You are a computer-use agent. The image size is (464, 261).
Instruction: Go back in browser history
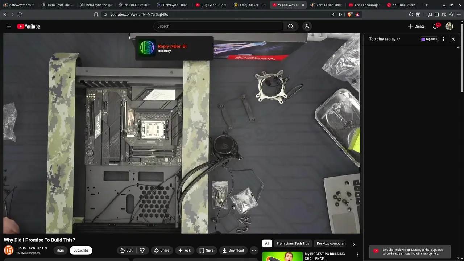pyautogui.click(x=5, y=14)
